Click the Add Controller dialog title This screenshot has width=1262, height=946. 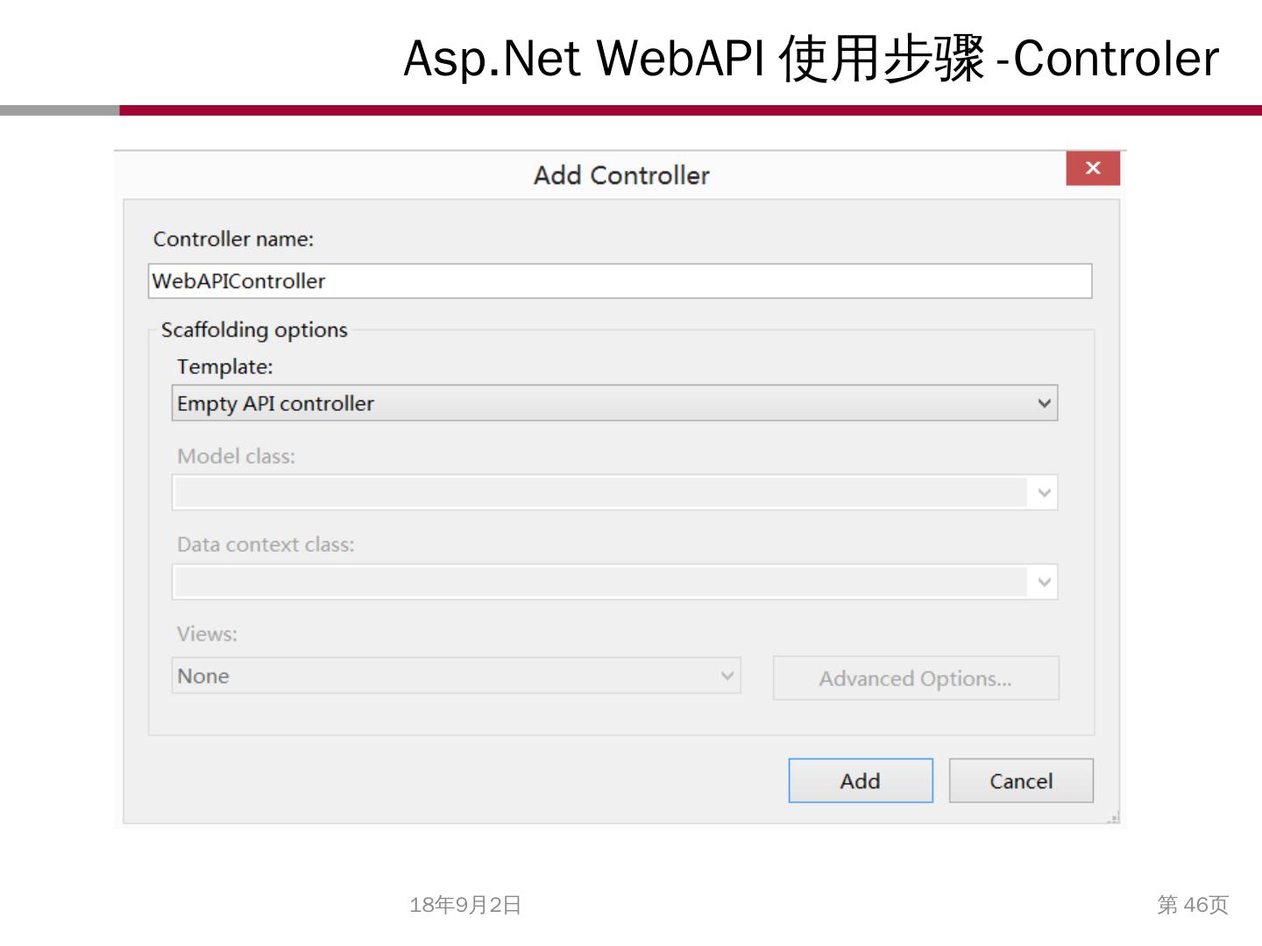click(x=621, y=175)
